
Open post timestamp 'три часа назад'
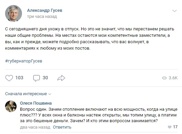pos(42,17)
